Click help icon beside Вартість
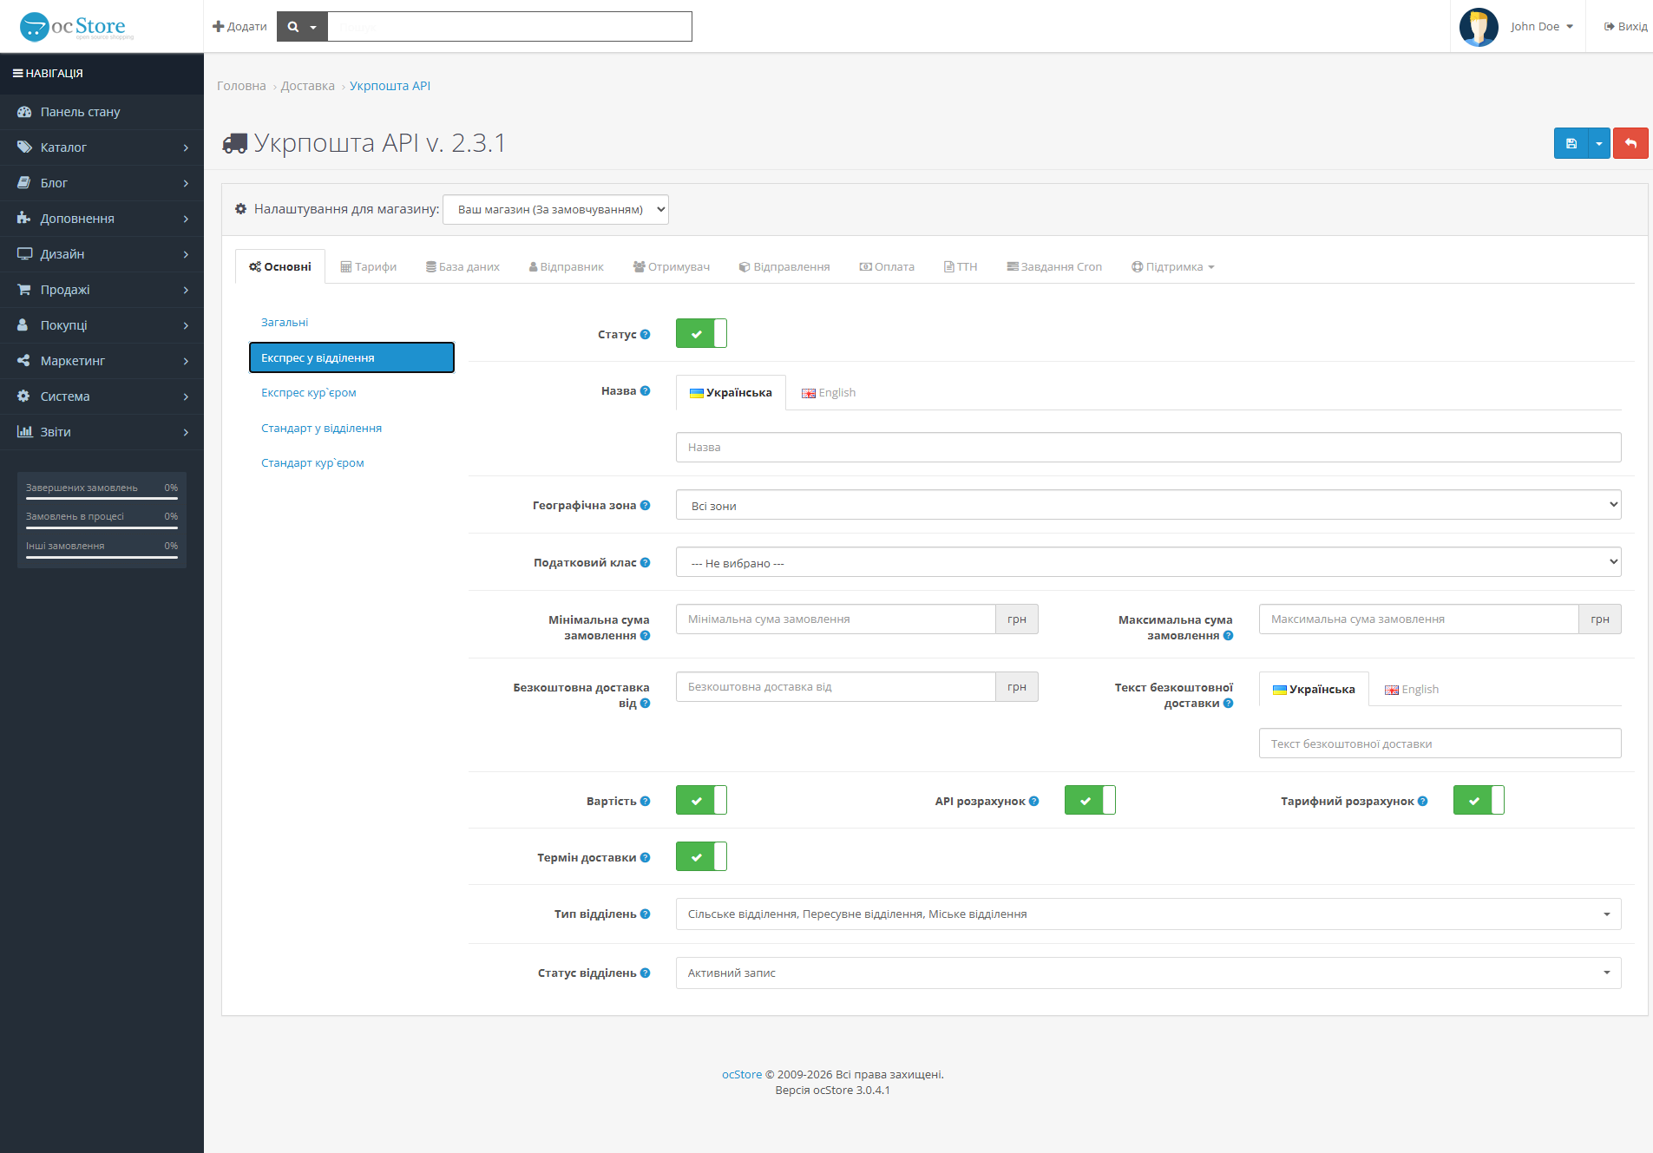Screen dimensions: 1653x1153 pos(645,801)
